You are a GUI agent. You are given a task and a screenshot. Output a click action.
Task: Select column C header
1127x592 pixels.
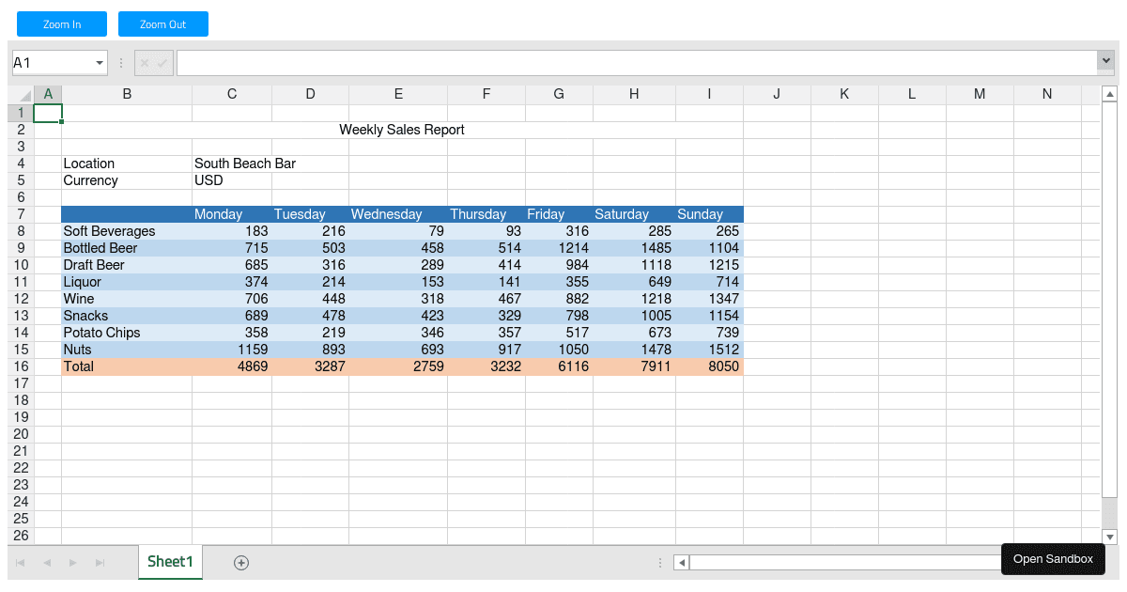point(232,94)
